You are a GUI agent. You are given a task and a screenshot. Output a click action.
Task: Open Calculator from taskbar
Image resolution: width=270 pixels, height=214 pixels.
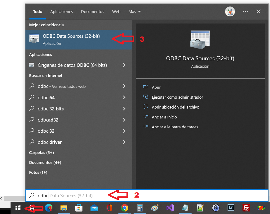[x=139, y=208]
